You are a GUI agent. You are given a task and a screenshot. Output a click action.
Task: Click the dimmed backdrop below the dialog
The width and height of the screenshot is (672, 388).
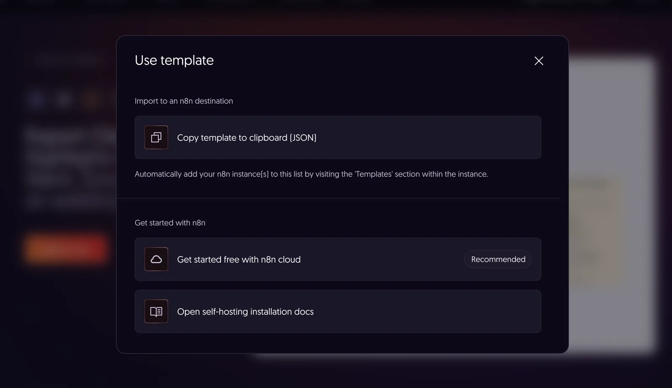click(x=336, y=372)
